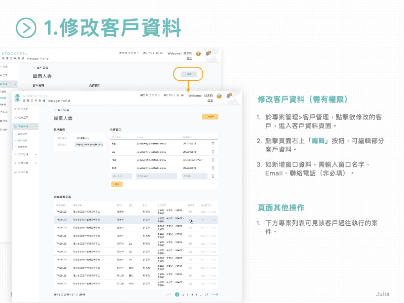Click the customer URL input field
404x303 pixels.
pyautogui.click(x=89, y=144)
